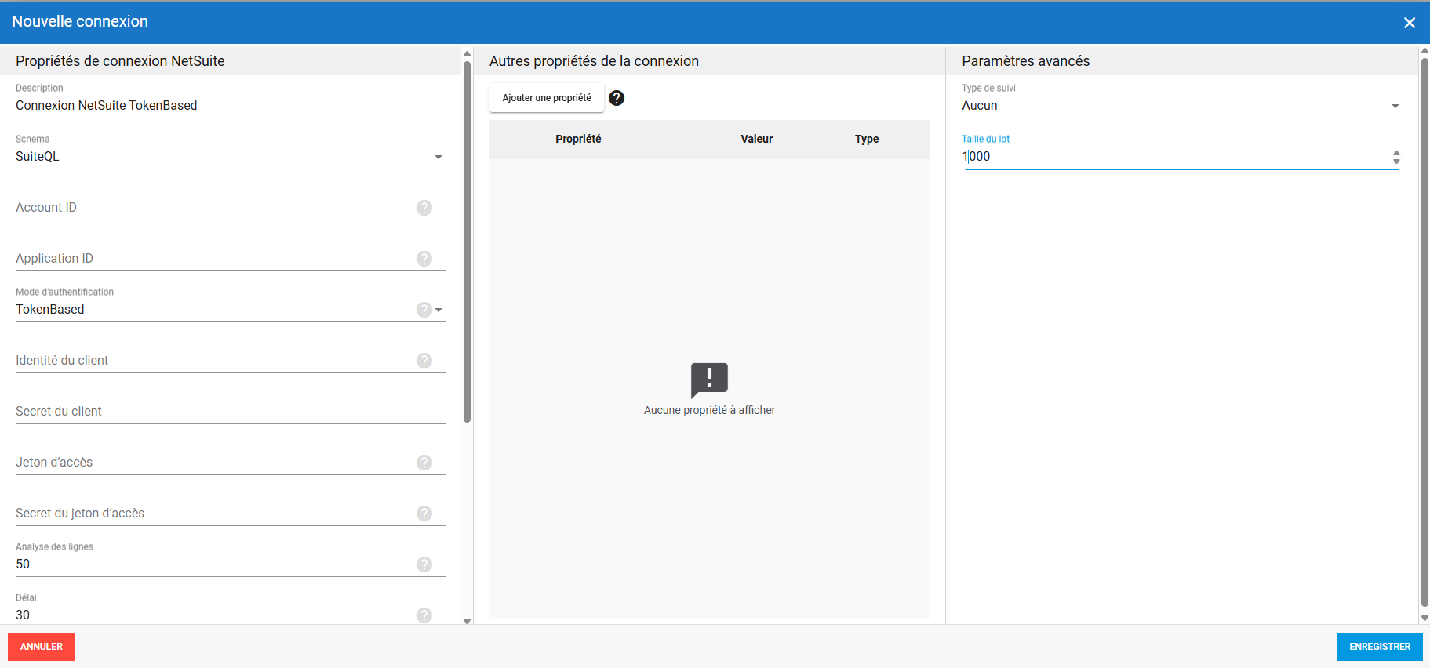The image size is (1430, 668).
Task: Click the Propriété column header
Action: [x=578, y=139]
